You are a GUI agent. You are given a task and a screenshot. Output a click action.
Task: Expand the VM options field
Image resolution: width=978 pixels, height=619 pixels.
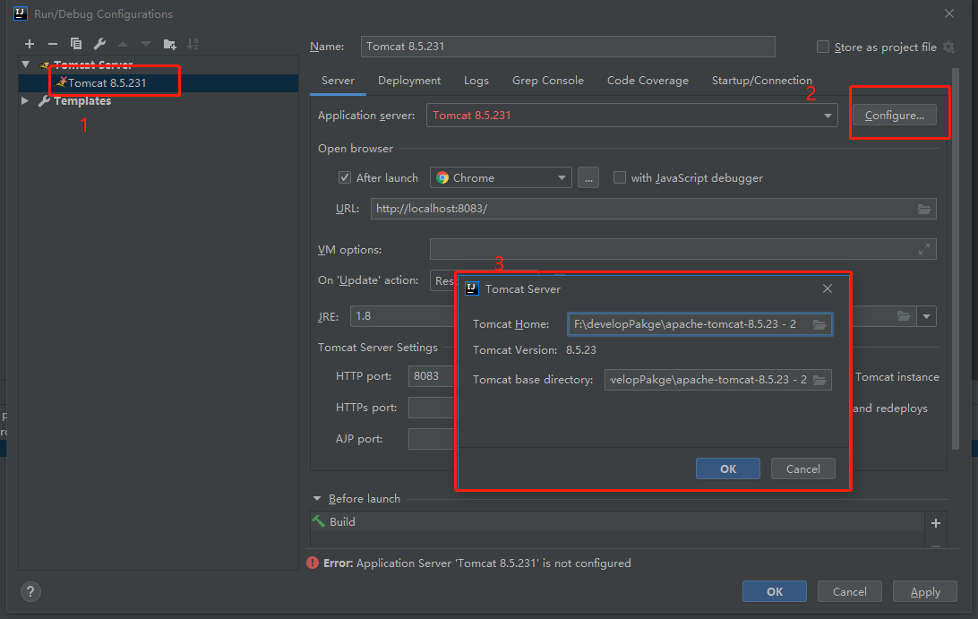924,250
